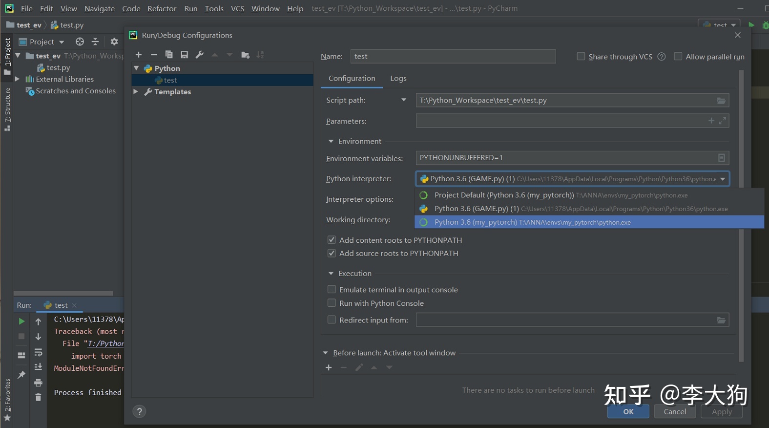Screen dimensions: 769x428
Task: Remove selected configuration with minus icon
Action: tap(154, 55)
